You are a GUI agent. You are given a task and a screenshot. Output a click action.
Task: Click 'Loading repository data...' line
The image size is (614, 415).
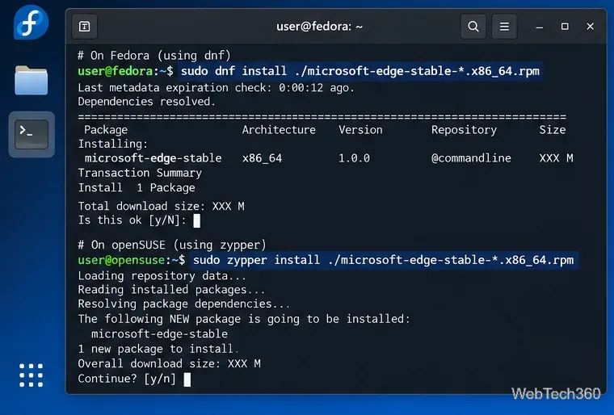[x=162, y=275]
